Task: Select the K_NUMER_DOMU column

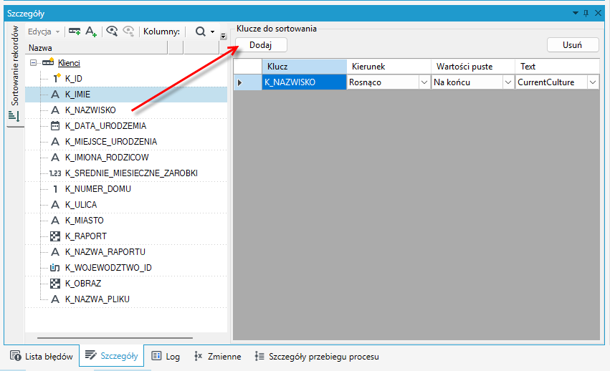Action: click(x=97, y=189)
